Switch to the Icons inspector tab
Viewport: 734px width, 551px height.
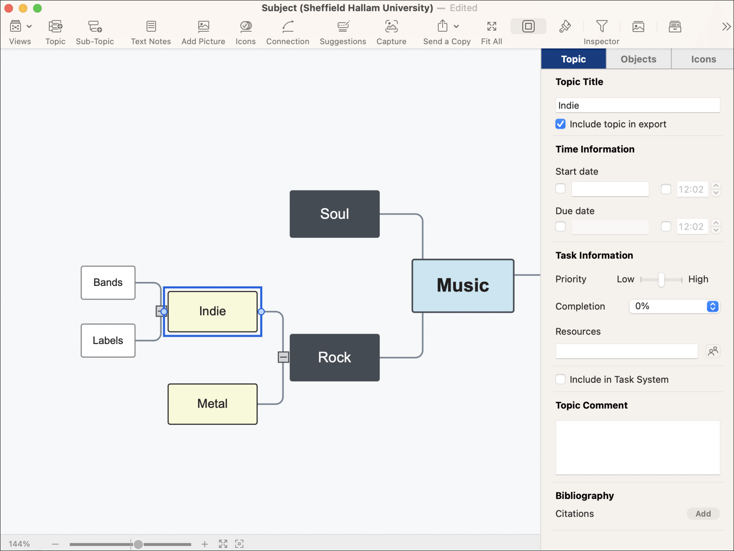(x=703, y=59)
